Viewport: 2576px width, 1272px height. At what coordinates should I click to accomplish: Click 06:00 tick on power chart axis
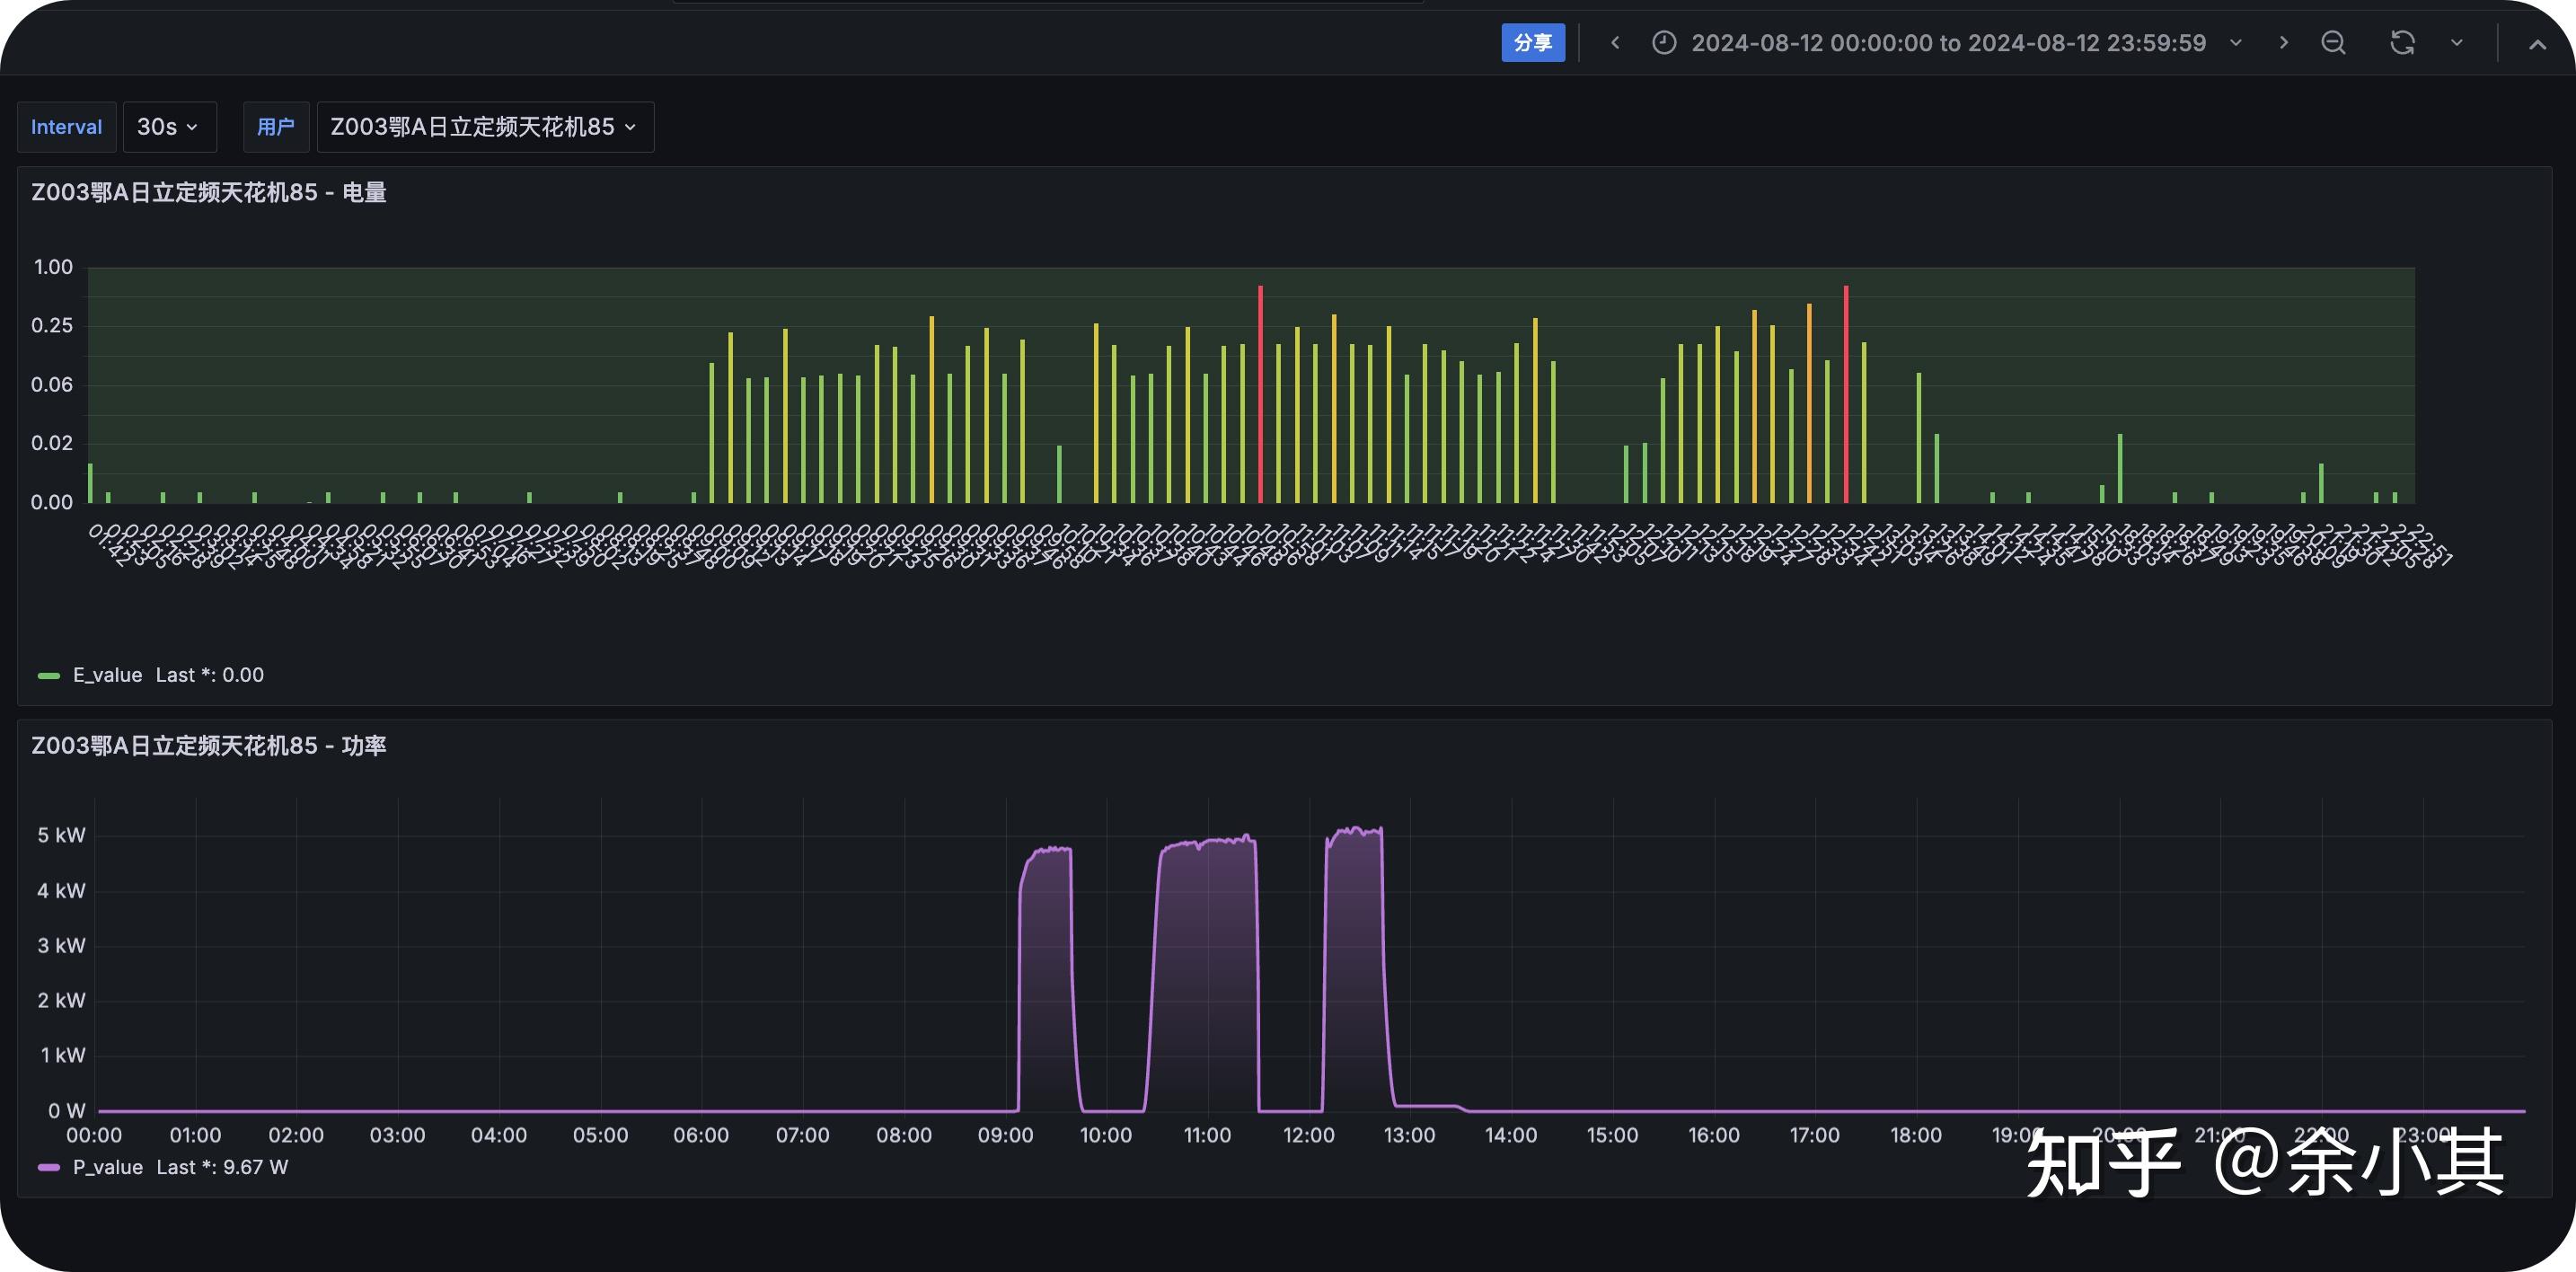point(701,1135)
